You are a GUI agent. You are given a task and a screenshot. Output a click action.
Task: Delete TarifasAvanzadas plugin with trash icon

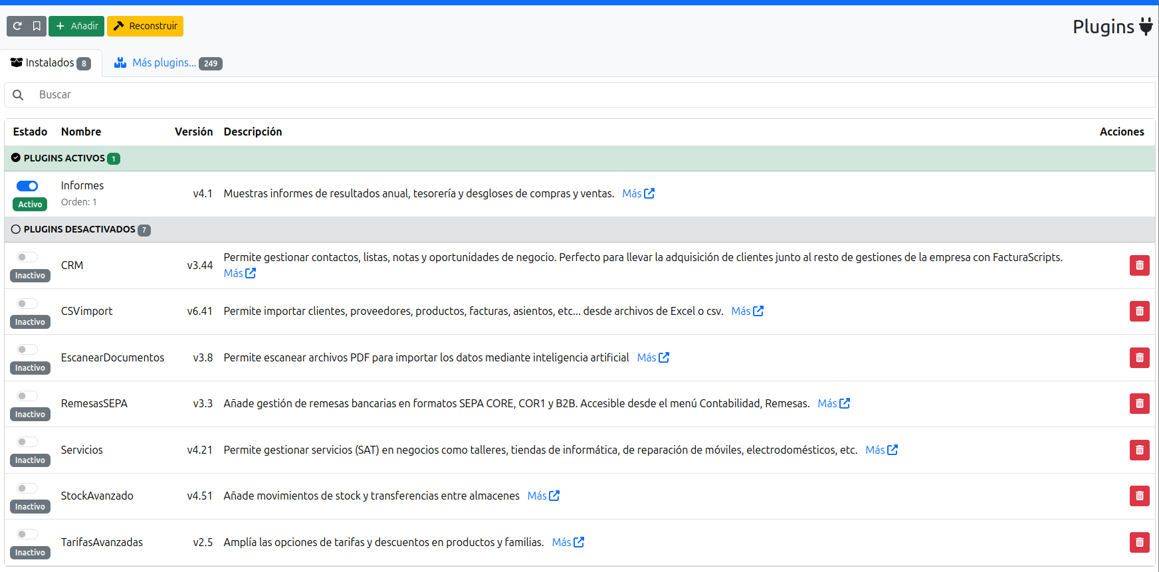pos(1139,542)
